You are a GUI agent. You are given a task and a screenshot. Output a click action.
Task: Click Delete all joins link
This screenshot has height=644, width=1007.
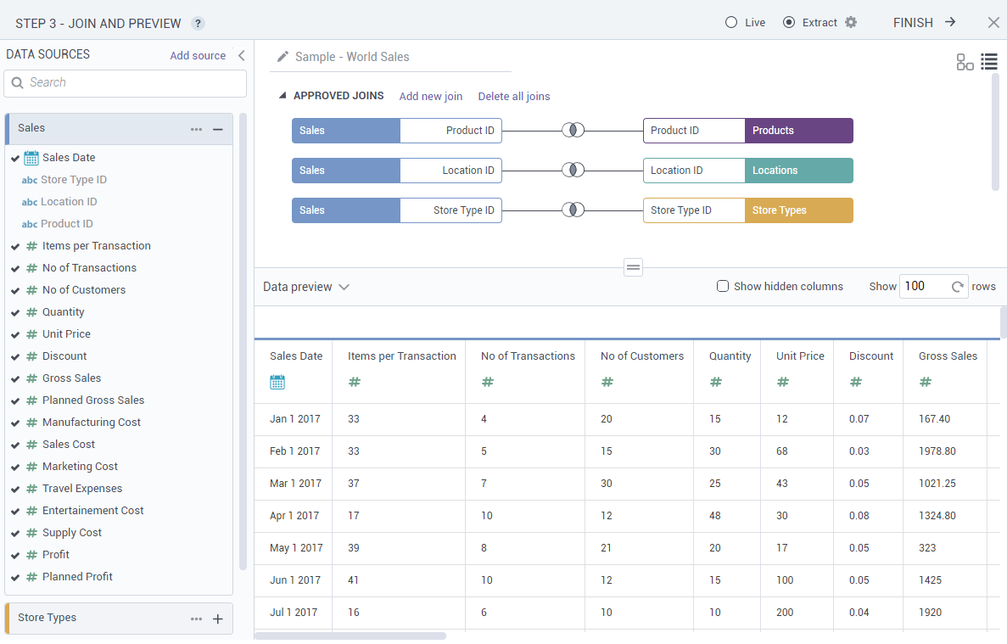pyautogui.click(x=513, y=97)
